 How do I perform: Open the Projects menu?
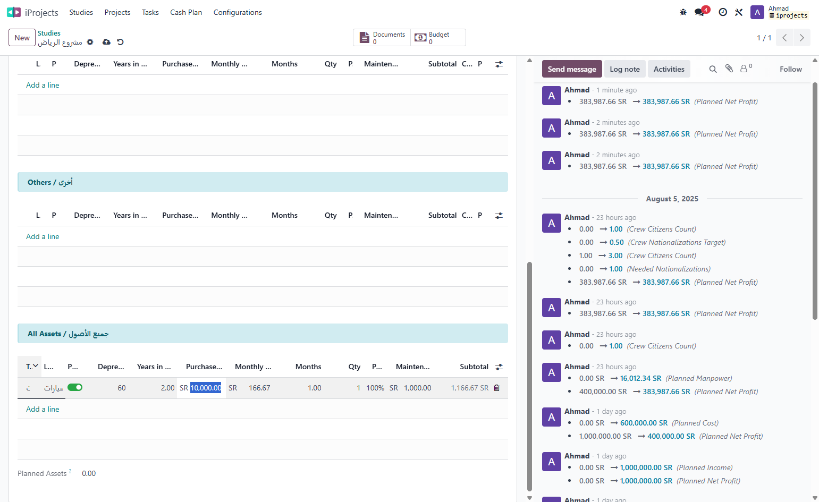[117, 12]
